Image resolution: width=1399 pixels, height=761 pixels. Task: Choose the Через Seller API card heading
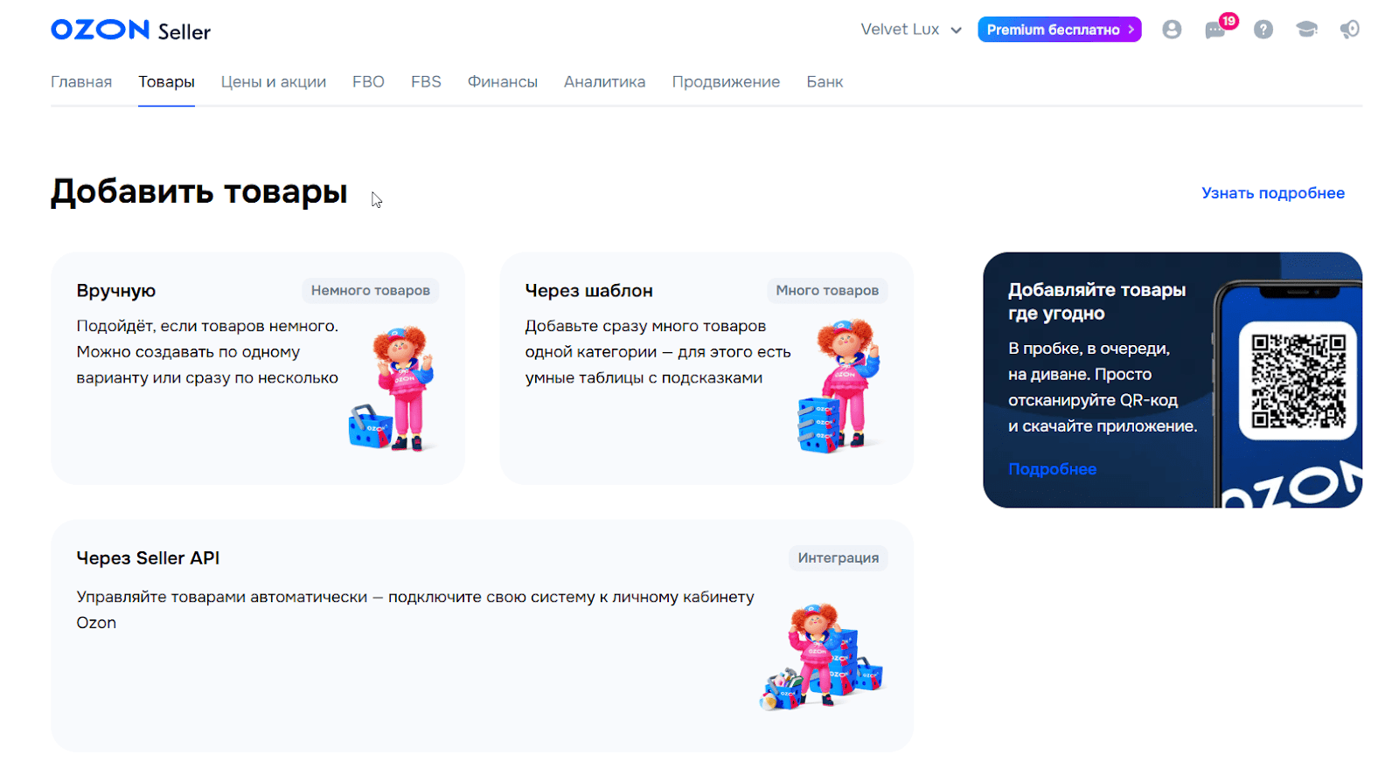click(x=148, y=558)
